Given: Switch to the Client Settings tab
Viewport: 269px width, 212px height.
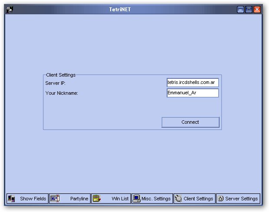Looking at the screenshot, I should click(194, 199).
